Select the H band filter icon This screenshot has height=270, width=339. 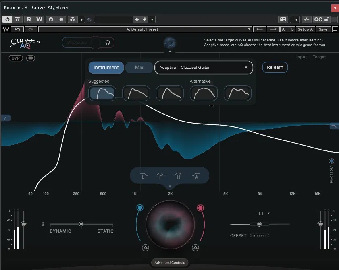178,176
